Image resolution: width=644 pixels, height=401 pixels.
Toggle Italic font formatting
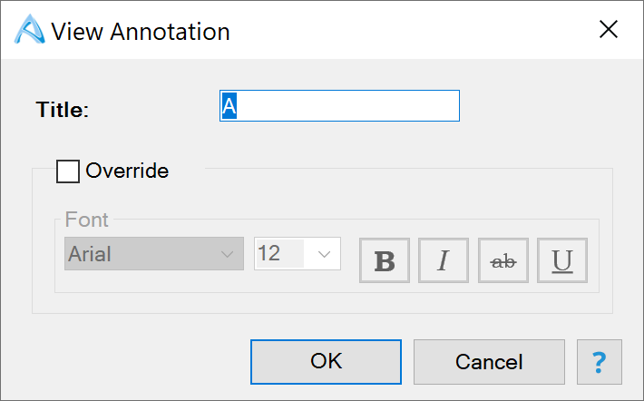(x=444, y=260)
